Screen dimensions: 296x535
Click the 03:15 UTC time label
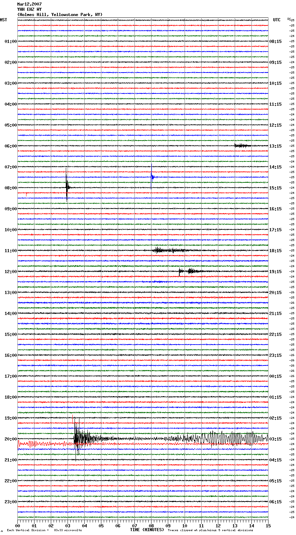point(275,439)
